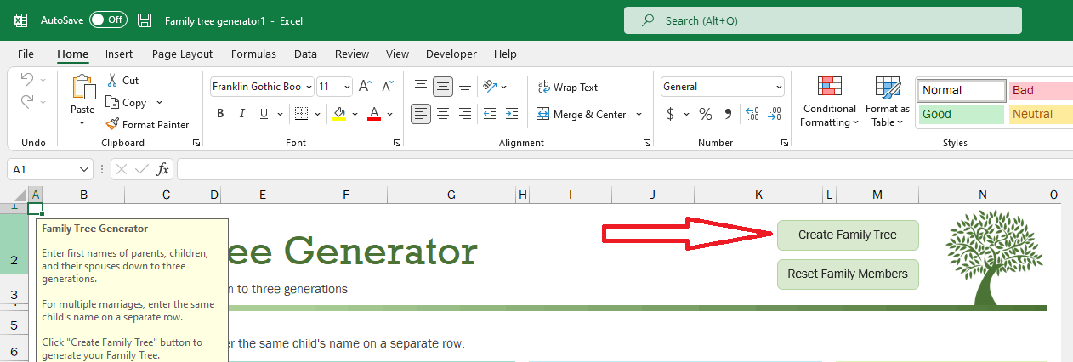Click the Copy command

pyautogui.click(x=128, y=103)
